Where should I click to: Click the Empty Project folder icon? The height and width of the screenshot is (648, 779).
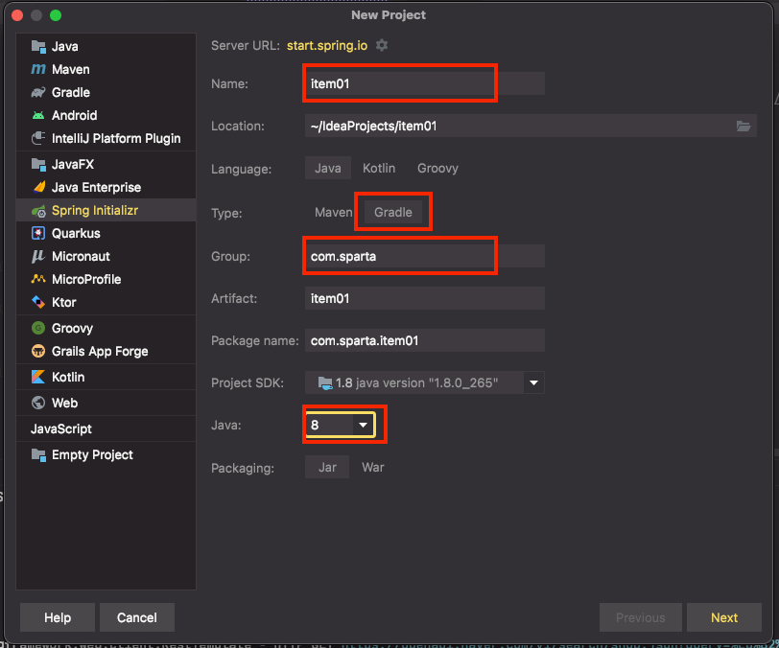click(38, 454)
